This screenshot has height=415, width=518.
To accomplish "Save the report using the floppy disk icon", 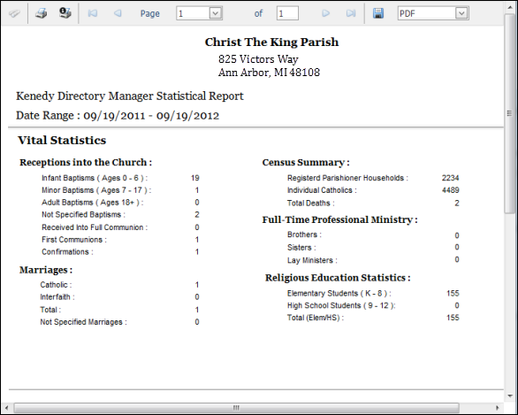I will [x=378, y=13].
